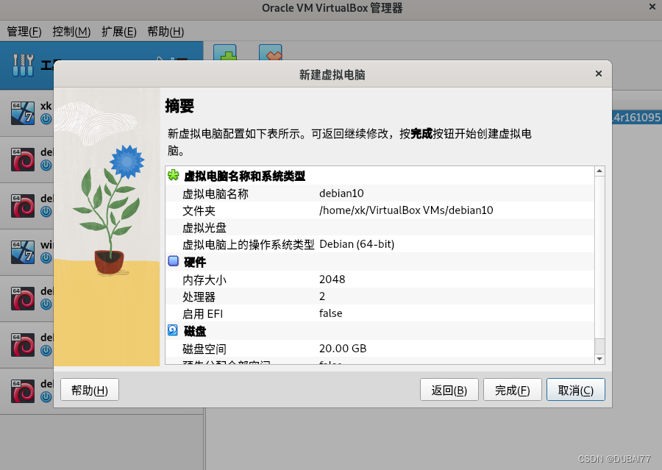The width and height of the screenshot is (662, 470).
Task: Click power state icon of xk VM
Action: (46, 119)
